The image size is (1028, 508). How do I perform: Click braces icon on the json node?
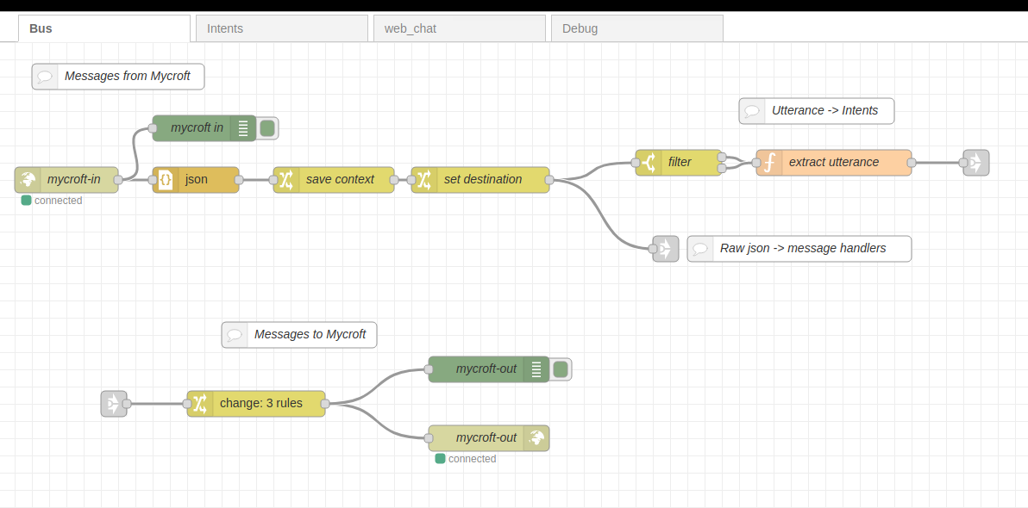166,180
